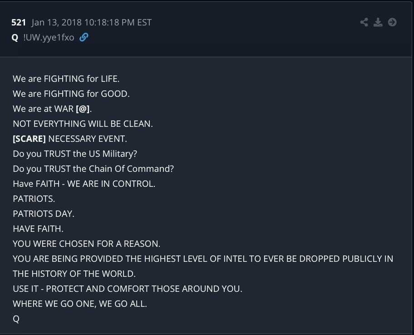Image resolution: width=414 pixels, height=335 pixels.
Task: Click the "NOT EVERYTHING WILL BE CLEAN." line
Action: point(83,124)
